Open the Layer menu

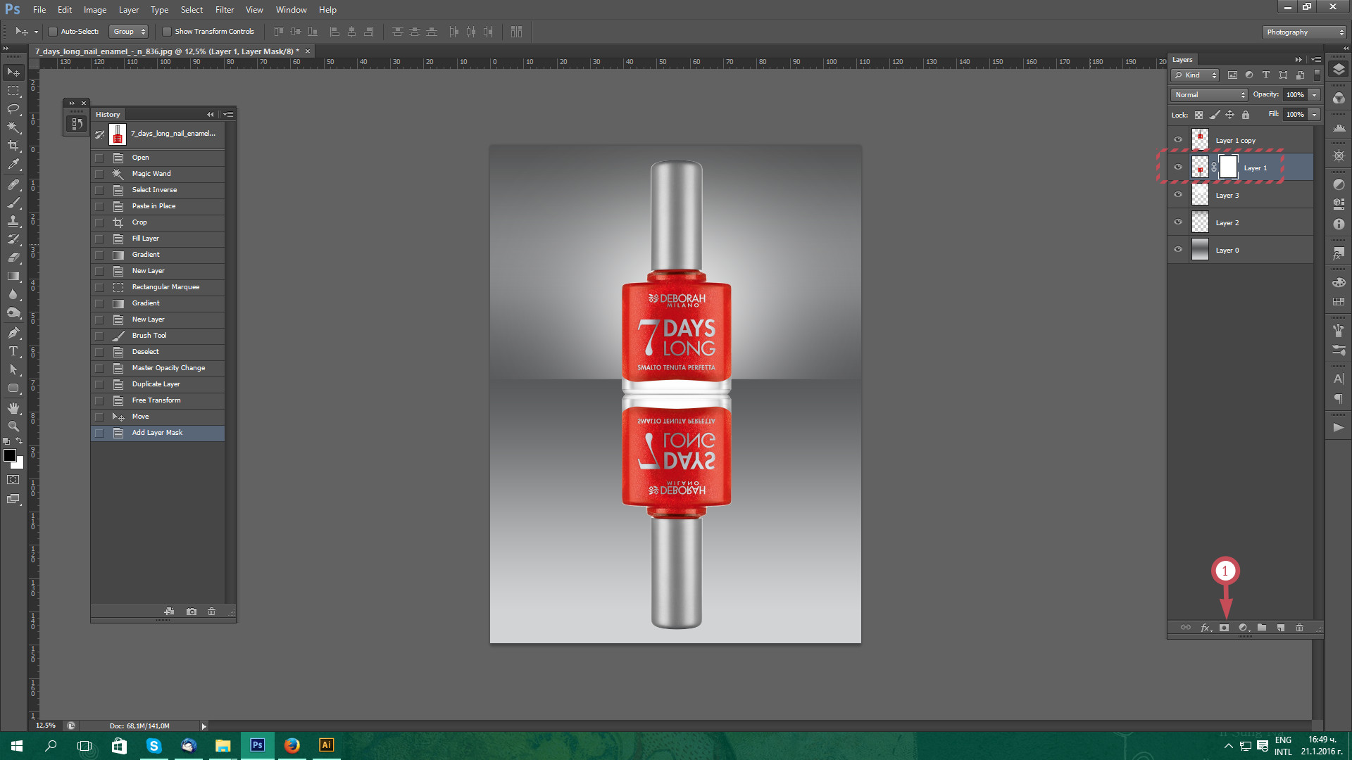[129, 10]
